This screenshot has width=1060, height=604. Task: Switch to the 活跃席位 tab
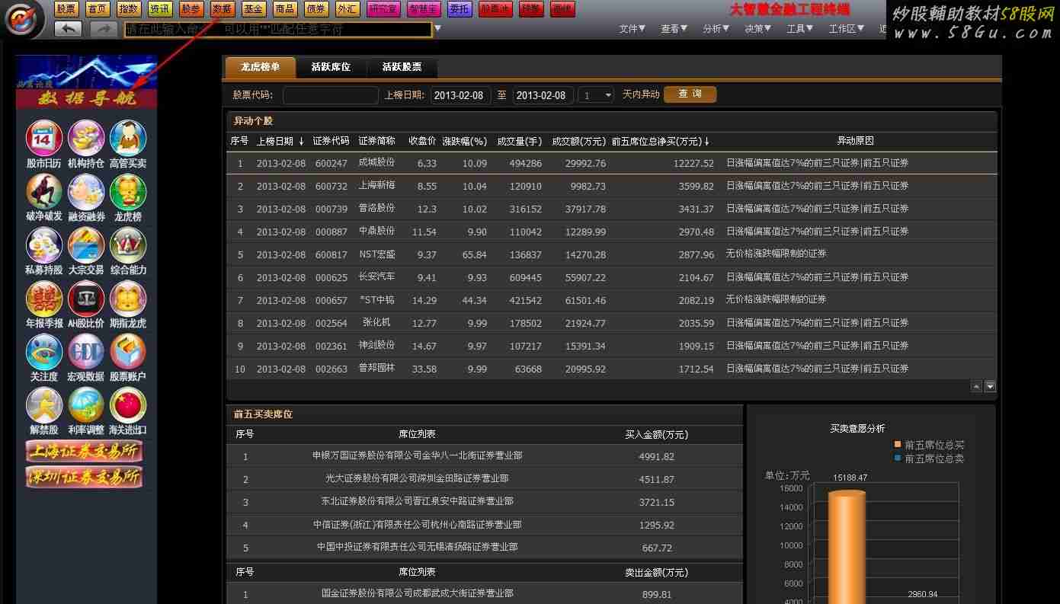point(331,67)
